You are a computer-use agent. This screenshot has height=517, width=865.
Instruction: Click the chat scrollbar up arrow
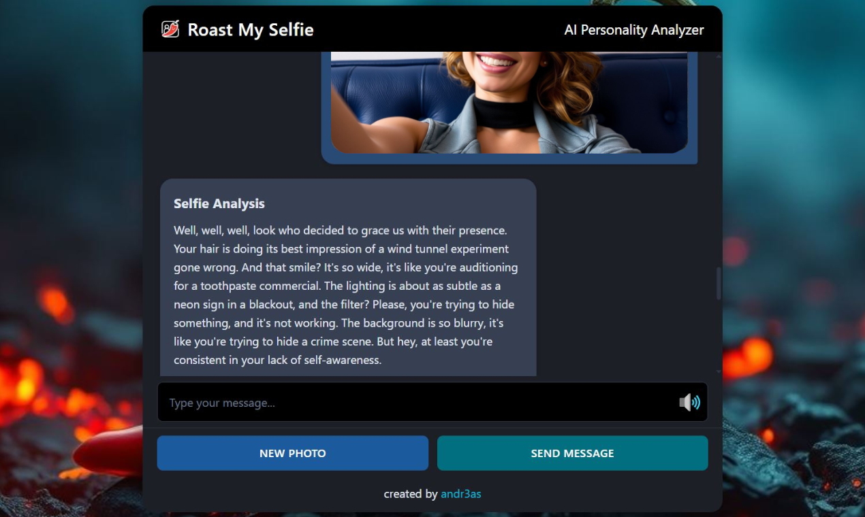pos(719,56)
